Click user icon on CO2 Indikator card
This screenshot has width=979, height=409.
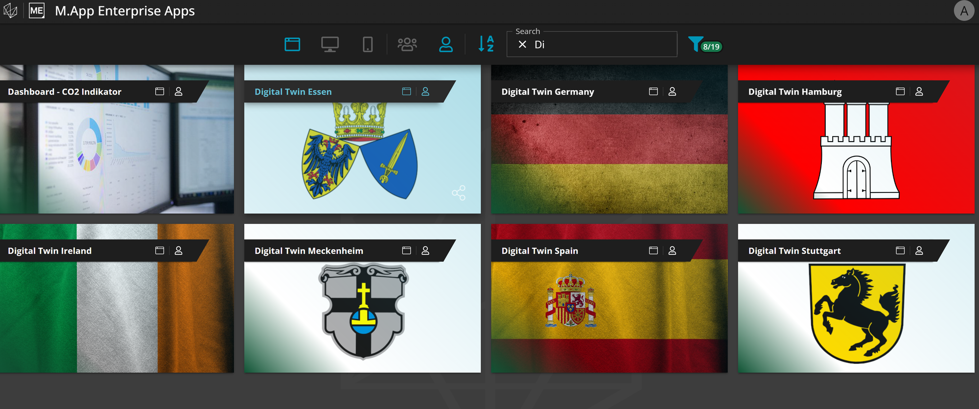point(179,92)
